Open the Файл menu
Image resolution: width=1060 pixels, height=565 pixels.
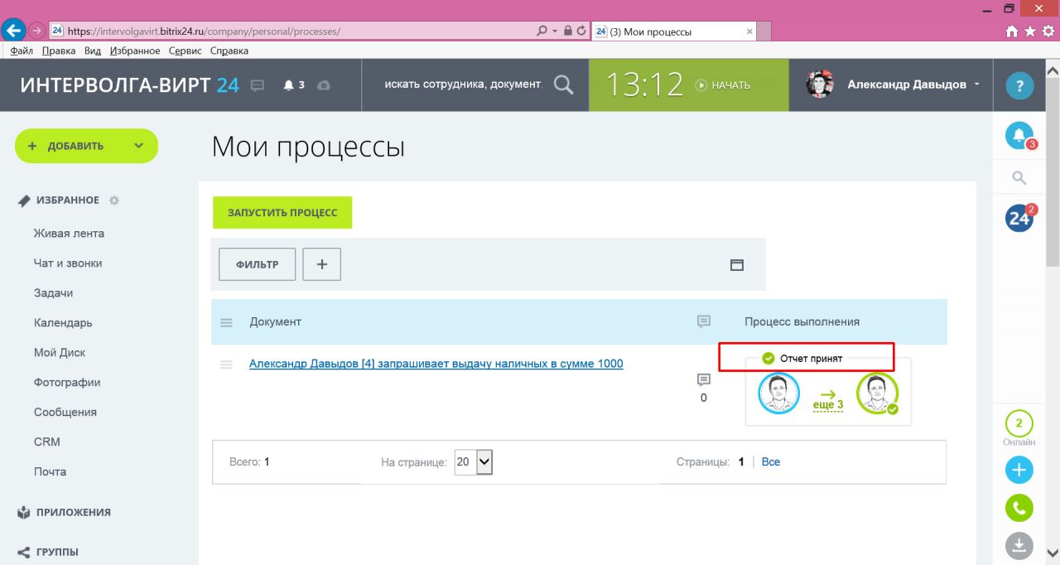pyautogui.click(x=22, y=51)
